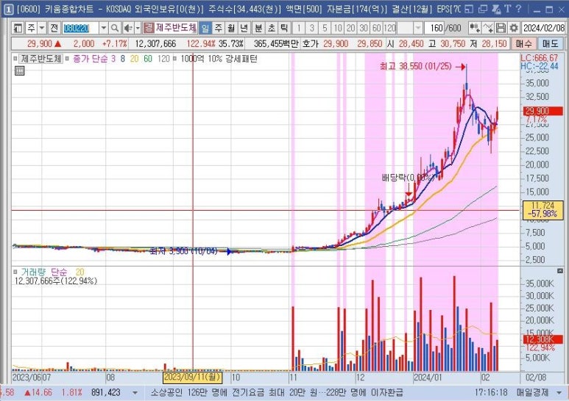
Task: Click the 경 warning badge beside 제주반도체
Action: click(x=149, y=27)
